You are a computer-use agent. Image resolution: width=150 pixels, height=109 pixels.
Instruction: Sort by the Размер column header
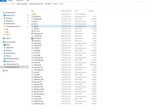[91, 11]
